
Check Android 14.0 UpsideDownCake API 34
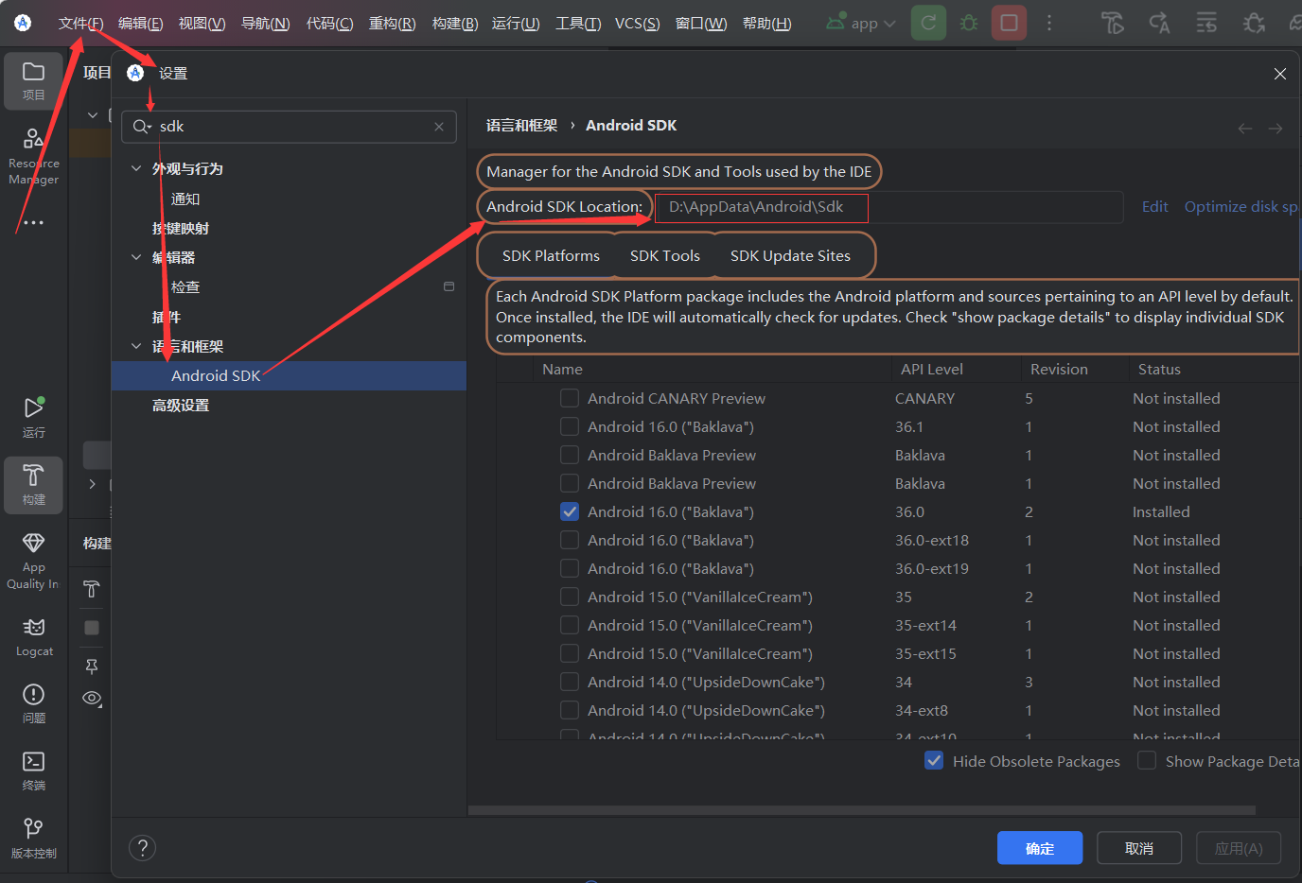click(x=570, y=682)
